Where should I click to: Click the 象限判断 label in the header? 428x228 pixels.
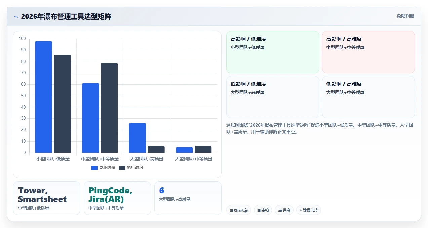coord(405,16)
